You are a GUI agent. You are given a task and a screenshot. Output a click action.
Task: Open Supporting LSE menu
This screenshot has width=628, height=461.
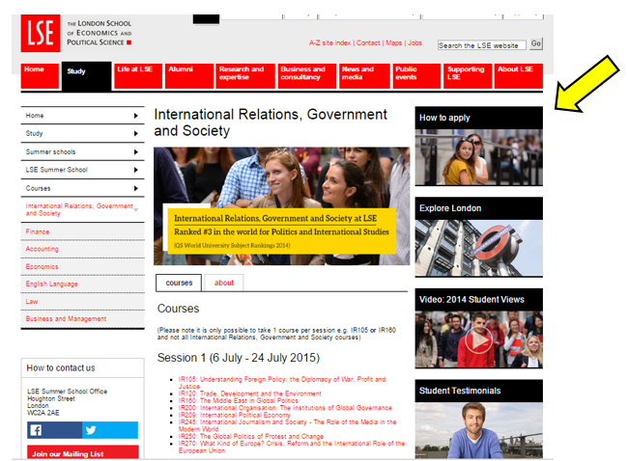point(468,75)
